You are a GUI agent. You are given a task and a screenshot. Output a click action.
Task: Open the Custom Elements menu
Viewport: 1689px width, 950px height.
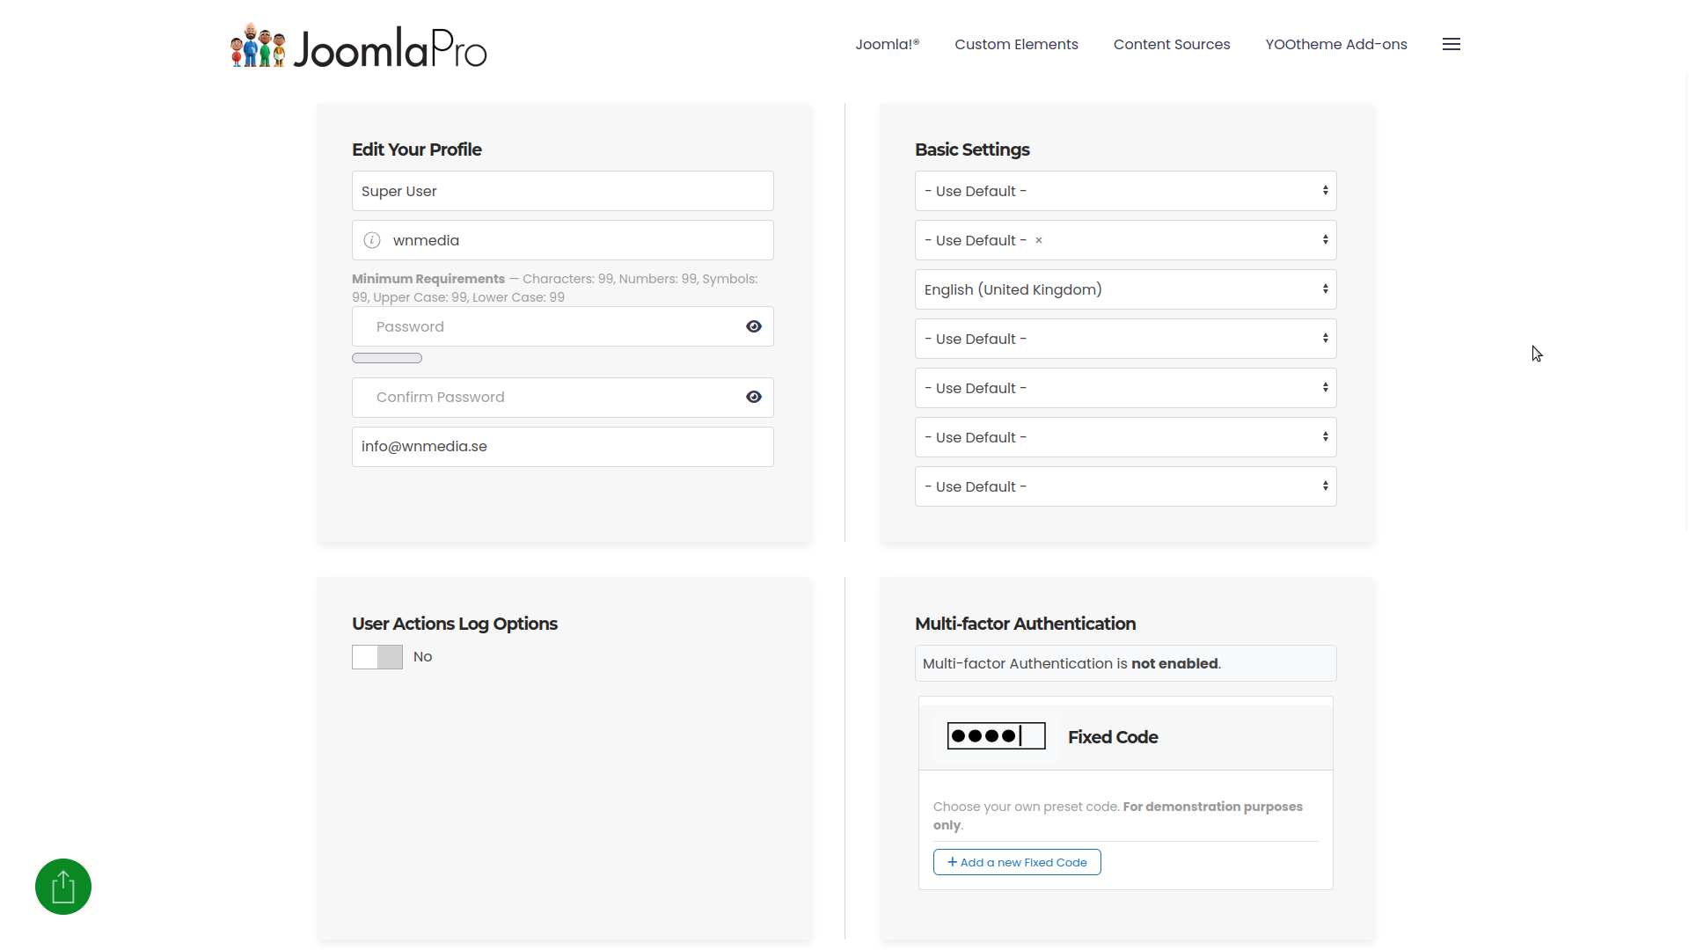pos(1016,44)
